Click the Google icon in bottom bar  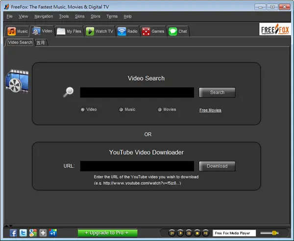33,233
